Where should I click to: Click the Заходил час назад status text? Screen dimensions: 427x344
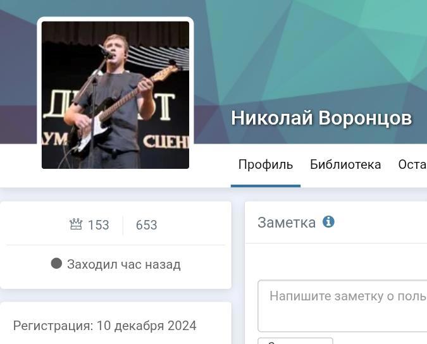point(124,264)
